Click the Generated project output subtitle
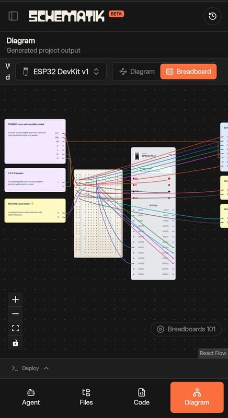The image size is (228, 418). click(43, 50)
